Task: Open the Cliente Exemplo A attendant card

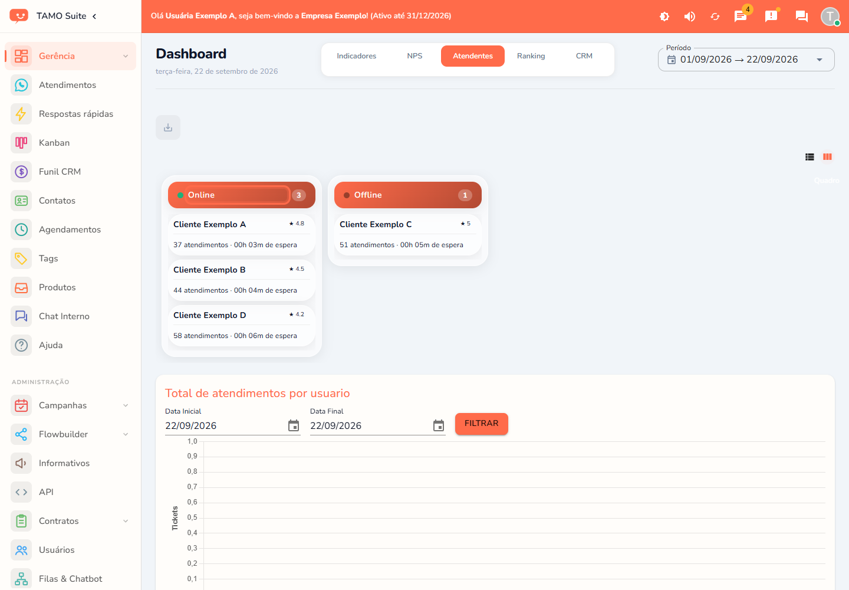Action: pos(242,234)
